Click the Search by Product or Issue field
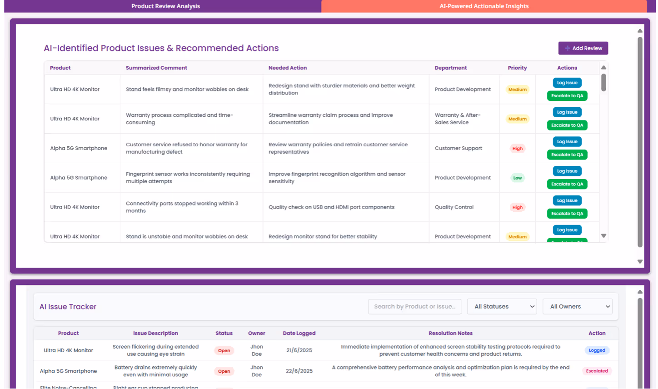Image resolution: width=658 pixels, height=389 pixels. 414,306
